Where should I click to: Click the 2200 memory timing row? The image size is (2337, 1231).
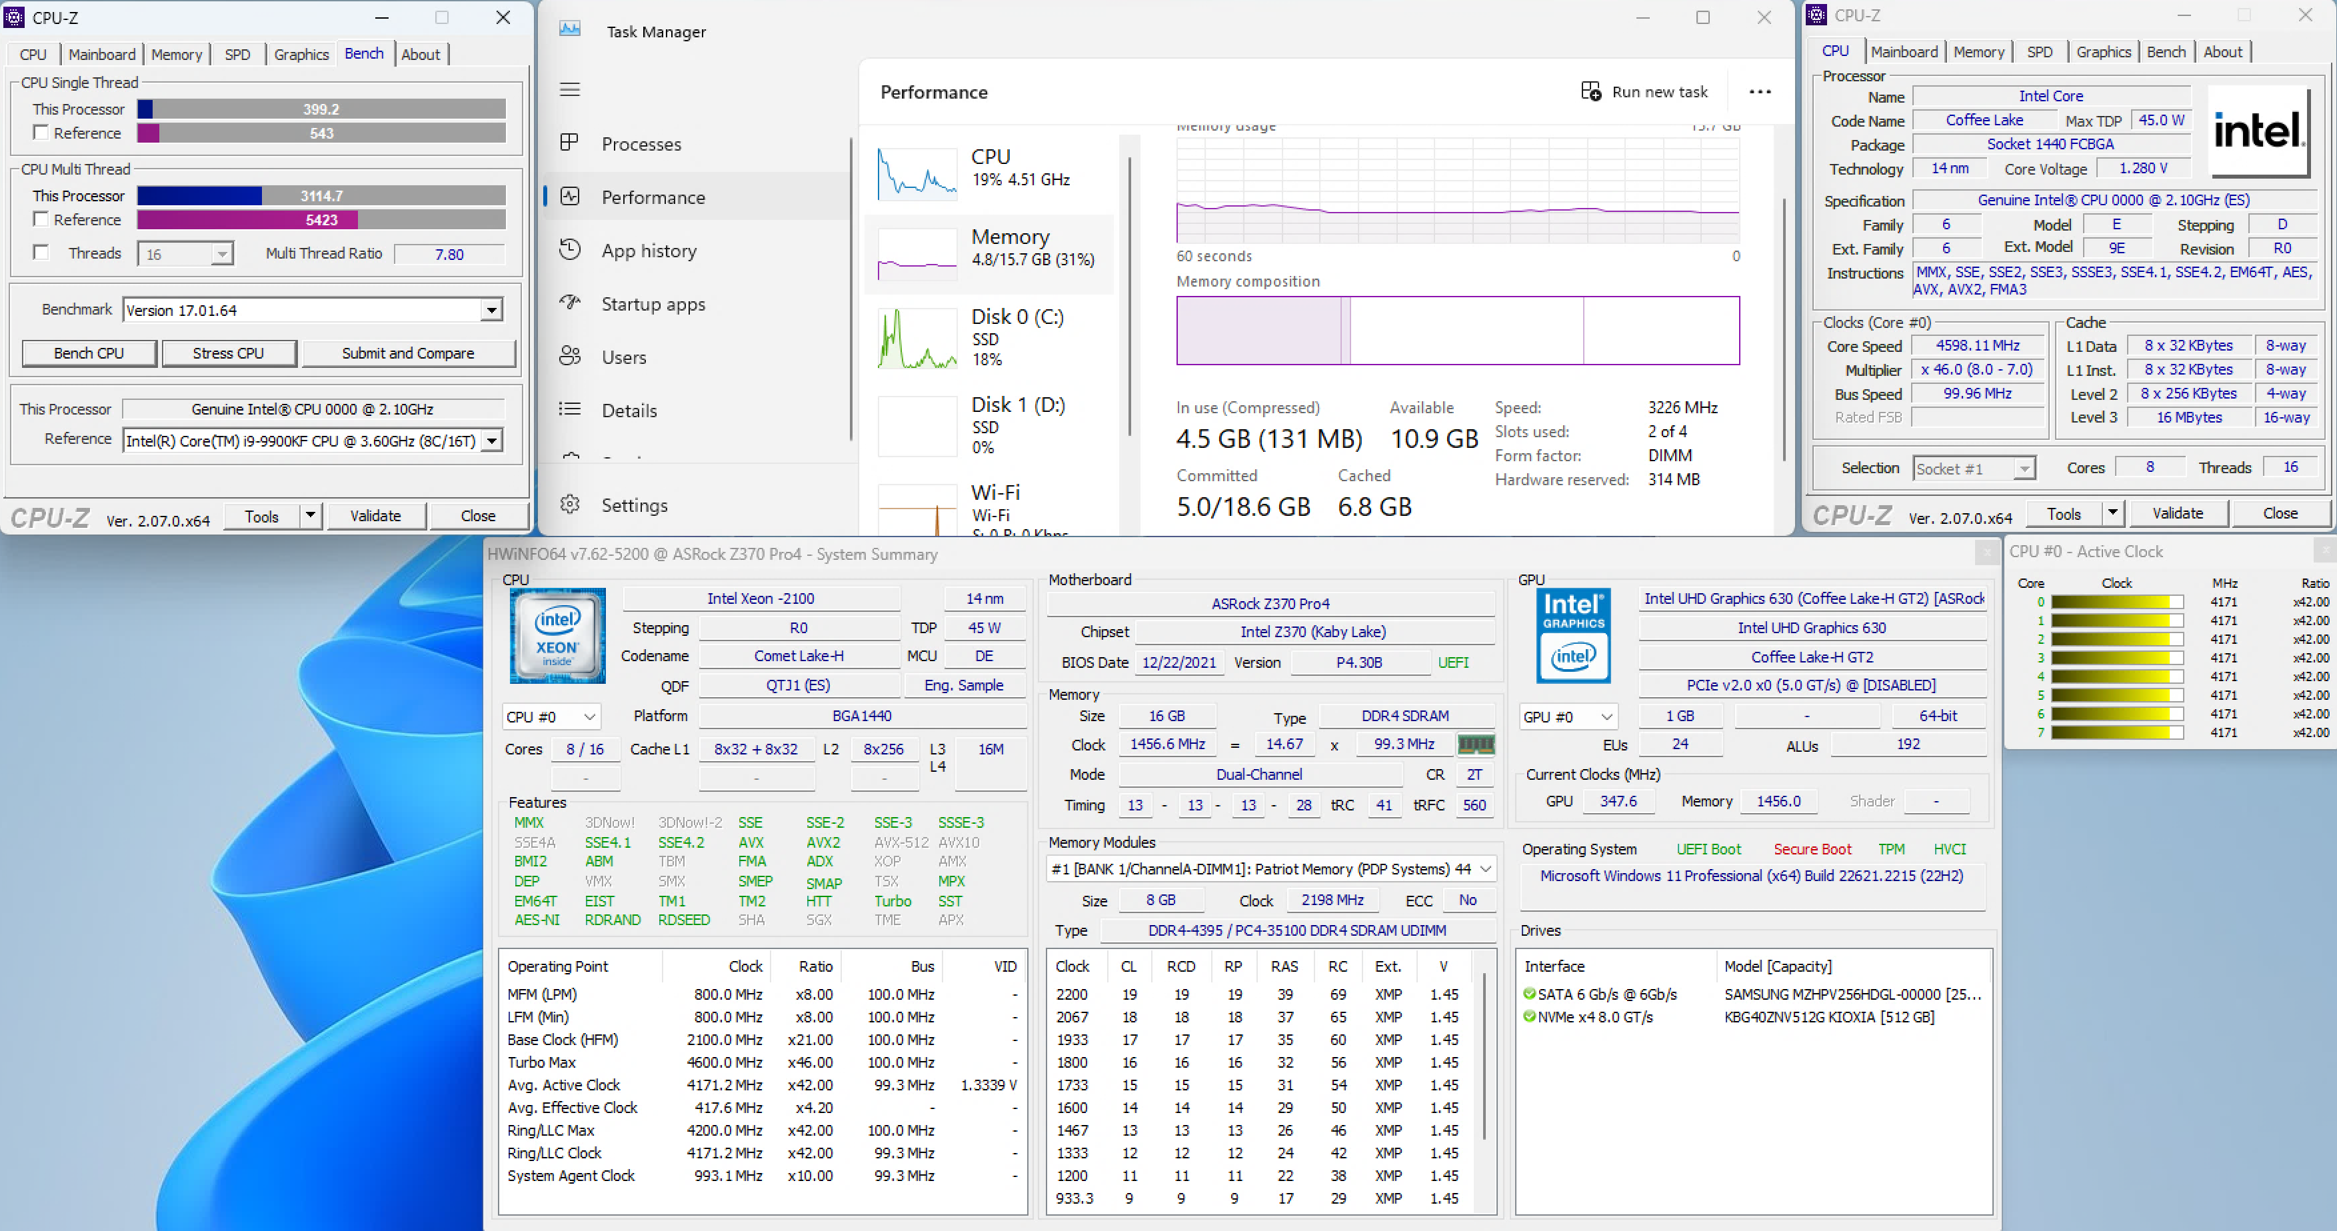tap(1259, 993)
